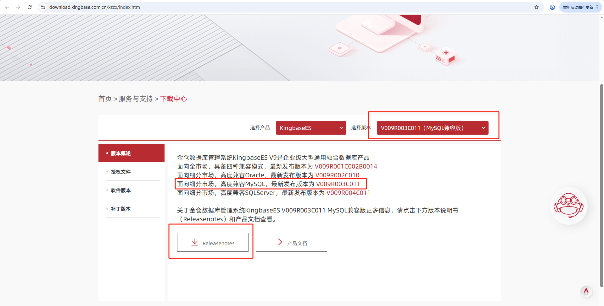Click the V009R003C011 version text in overview
Image resolution: width=604 pixels, height=306 pixels.
coord(338,184)
